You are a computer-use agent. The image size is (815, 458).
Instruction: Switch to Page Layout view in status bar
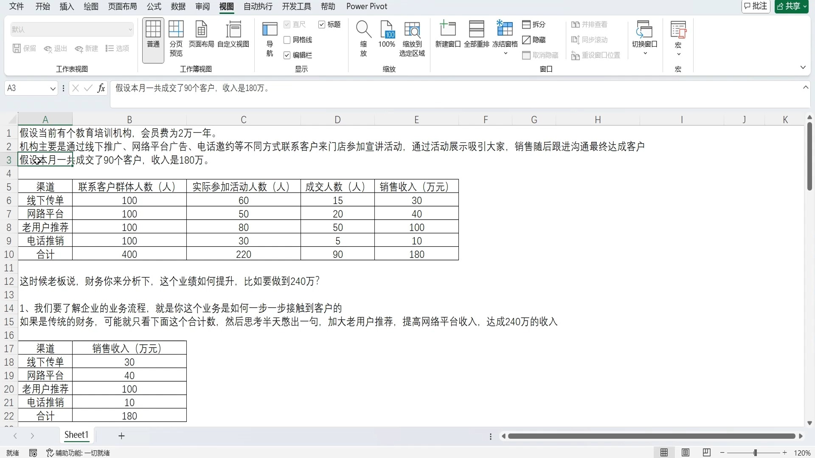(x=685, y=452)
